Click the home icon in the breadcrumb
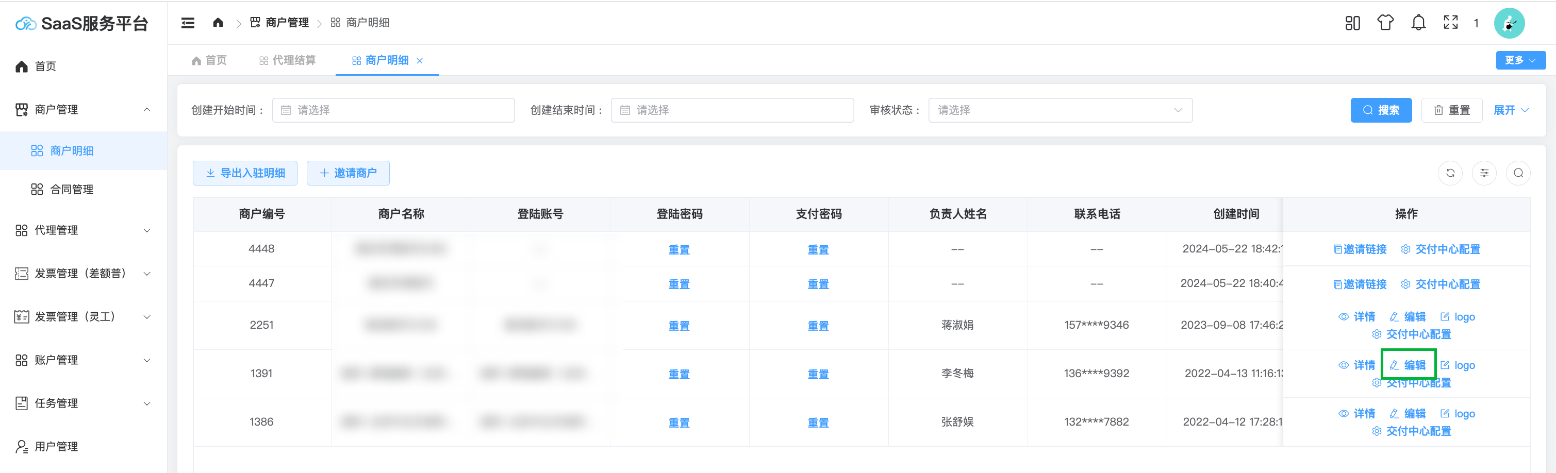1556x473 pixels. 218,23
